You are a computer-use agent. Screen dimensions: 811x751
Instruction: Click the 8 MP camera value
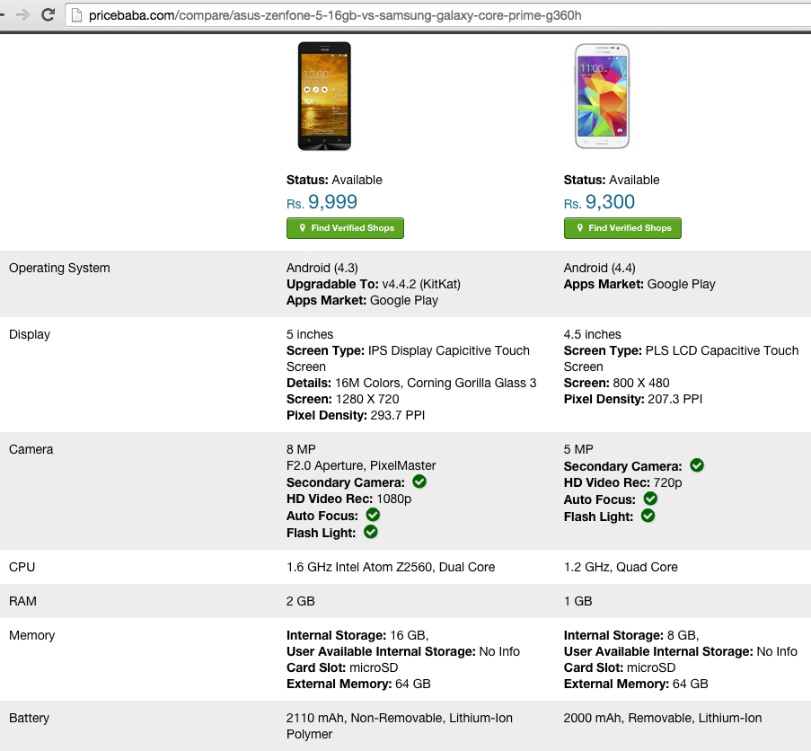point(301,449)
